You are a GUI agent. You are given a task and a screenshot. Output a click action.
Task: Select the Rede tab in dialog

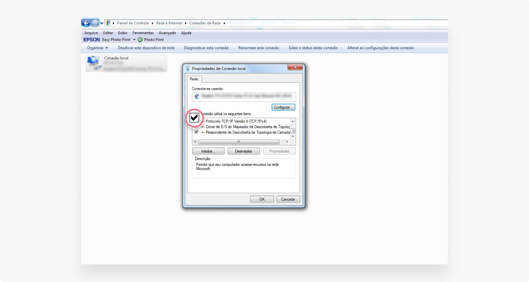pos(194,79)
